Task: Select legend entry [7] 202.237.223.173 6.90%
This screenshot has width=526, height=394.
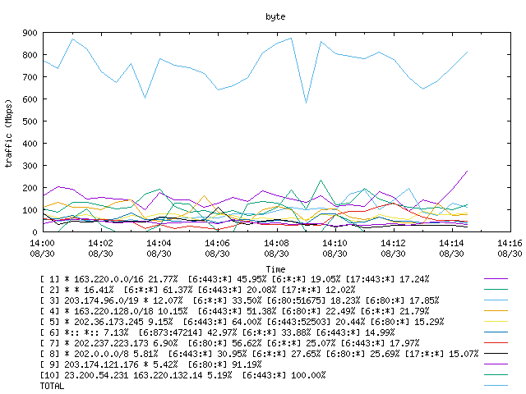Action: [230, 343]
